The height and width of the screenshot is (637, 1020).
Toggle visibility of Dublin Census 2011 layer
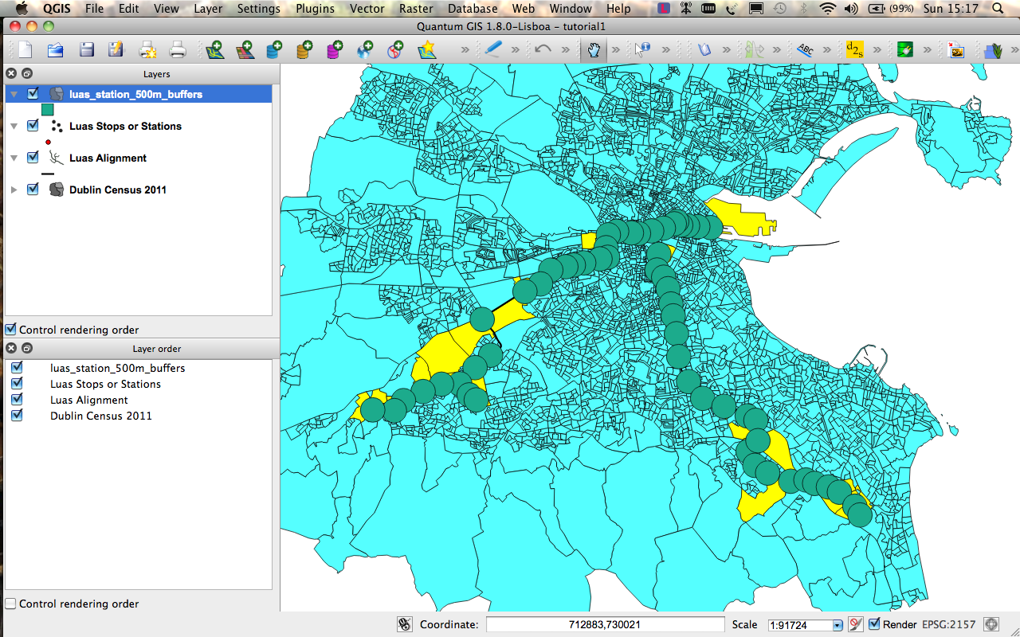click(x=33, y=189)
